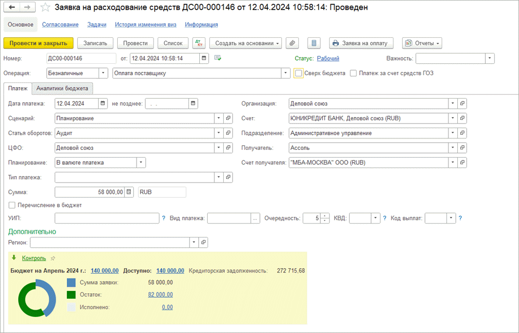Click into the УИП input field
Image resolution: width=519 pixels, height=333 pixels.
point(106,218)
